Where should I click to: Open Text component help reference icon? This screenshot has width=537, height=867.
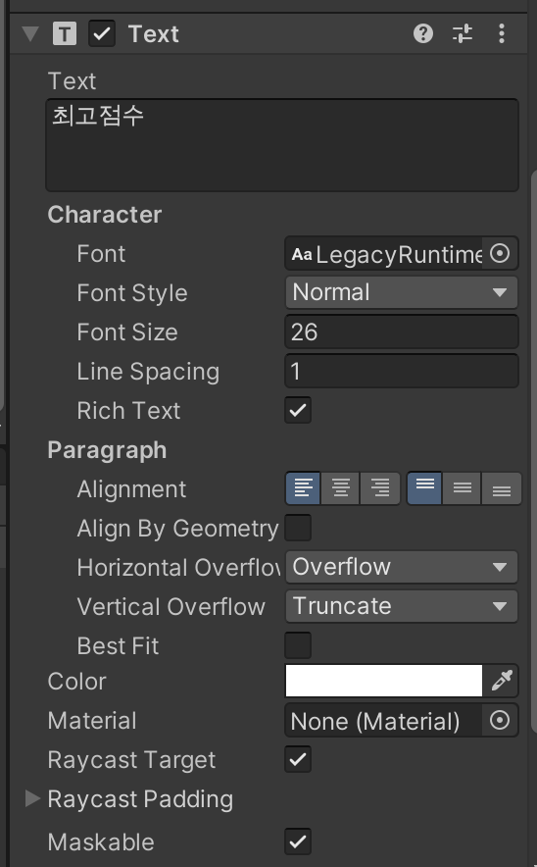point(423,33)
